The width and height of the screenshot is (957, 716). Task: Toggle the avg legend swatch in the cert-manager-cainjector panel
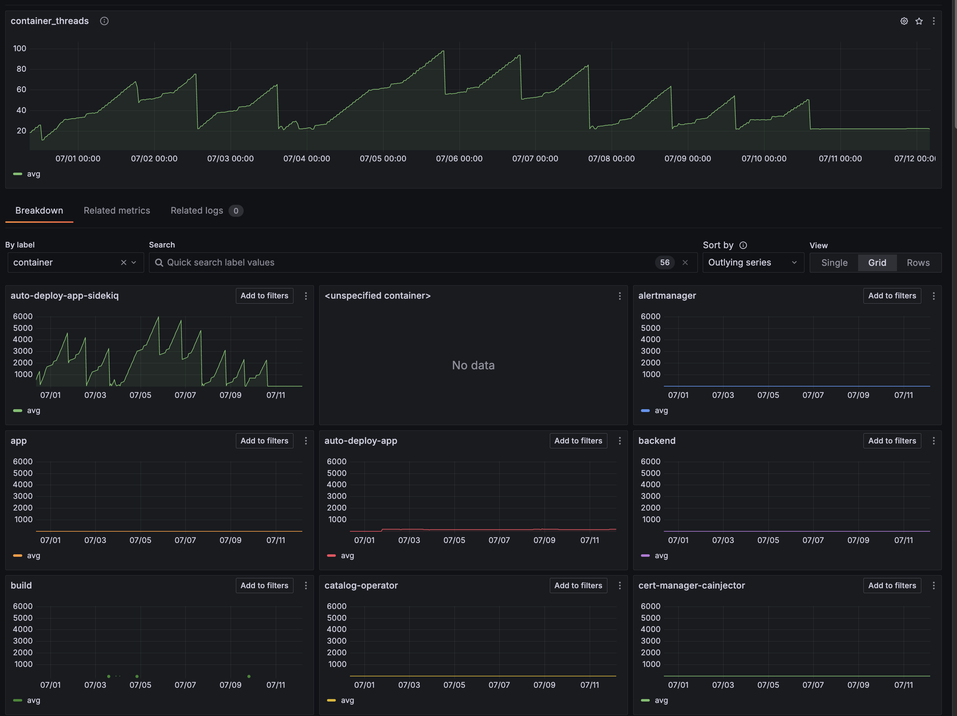click(645, 700)
